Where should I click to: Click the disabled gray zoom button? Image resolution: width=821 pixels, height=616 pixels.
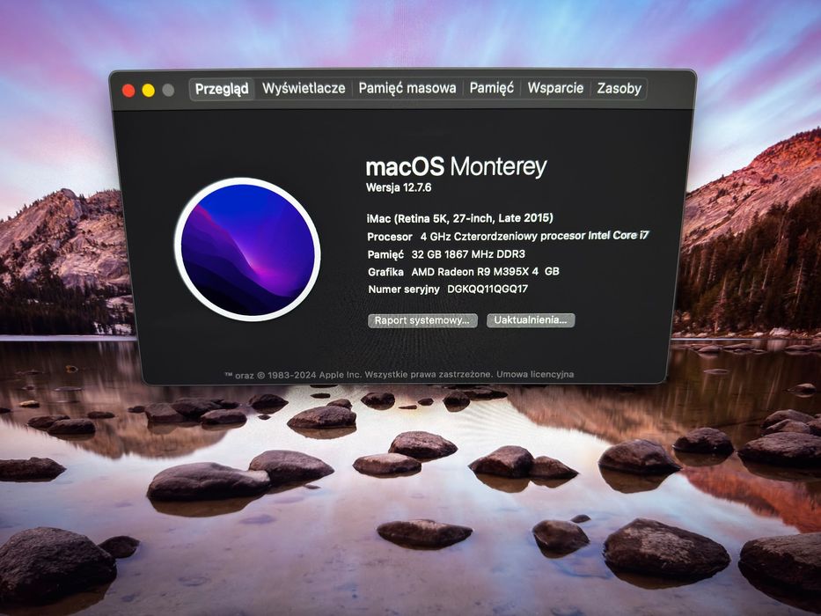168,91
